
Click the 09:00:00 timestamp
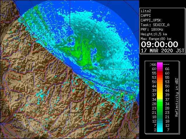point(160,44)
